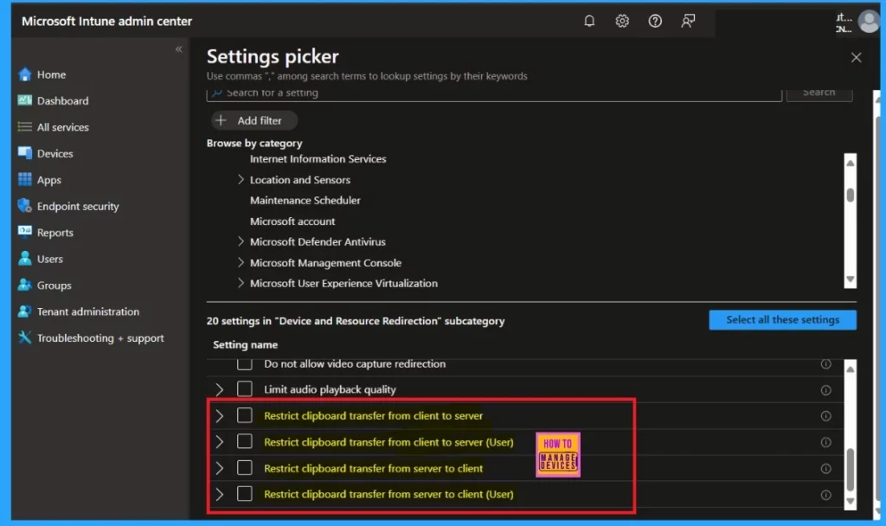Open Troubleshooting + support in the sidebar

coord(100,338)
